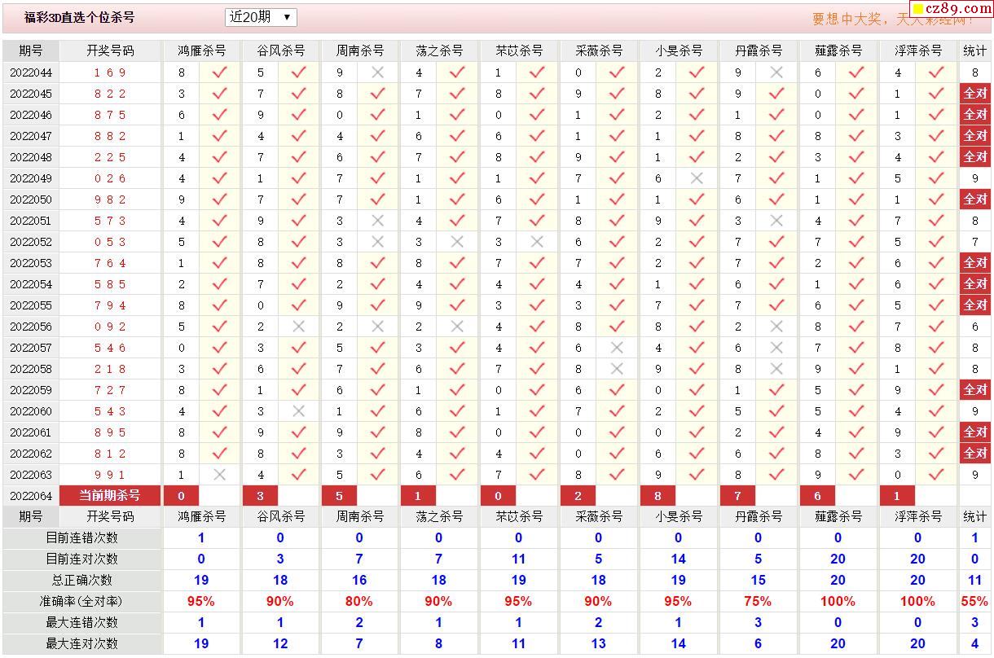Click the gray X for 周南杀号 in row 2022051
The image size is (994, 658).
tap(377, 221)
